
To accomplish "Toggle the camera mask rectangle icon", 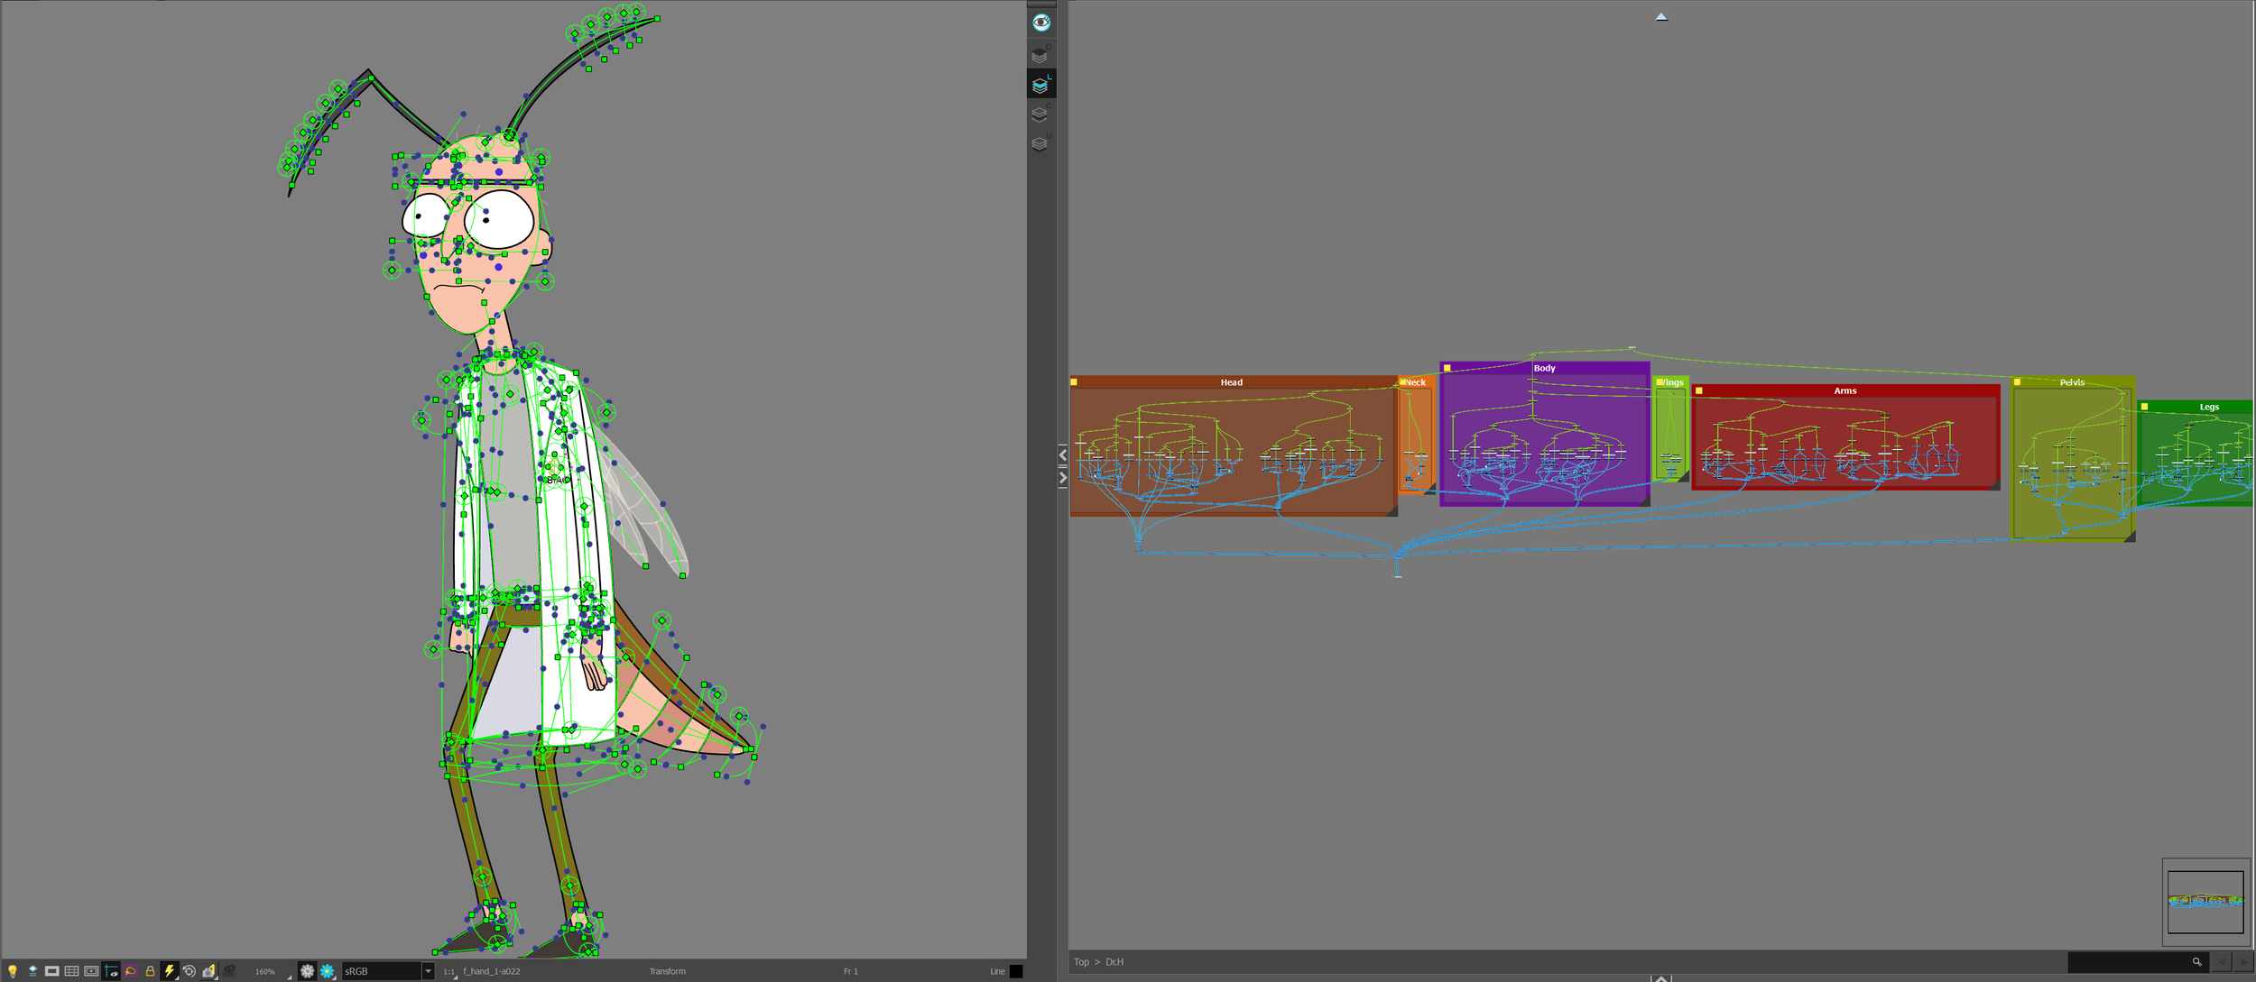I will point(52,971).
